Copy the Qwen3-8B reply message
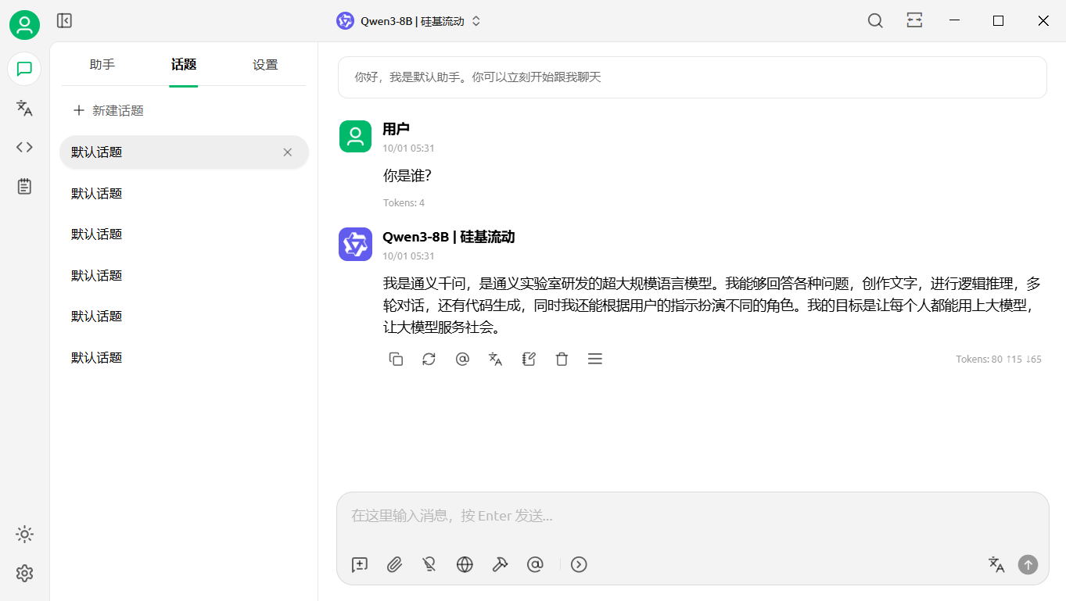The height and width of the screenshot is (601, 1066). 396,360
